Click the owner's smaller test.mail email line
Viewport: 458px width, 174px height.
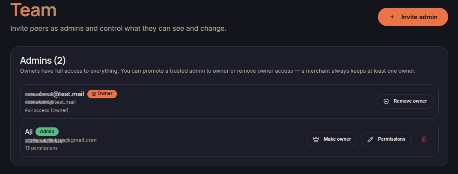[51, 102]
